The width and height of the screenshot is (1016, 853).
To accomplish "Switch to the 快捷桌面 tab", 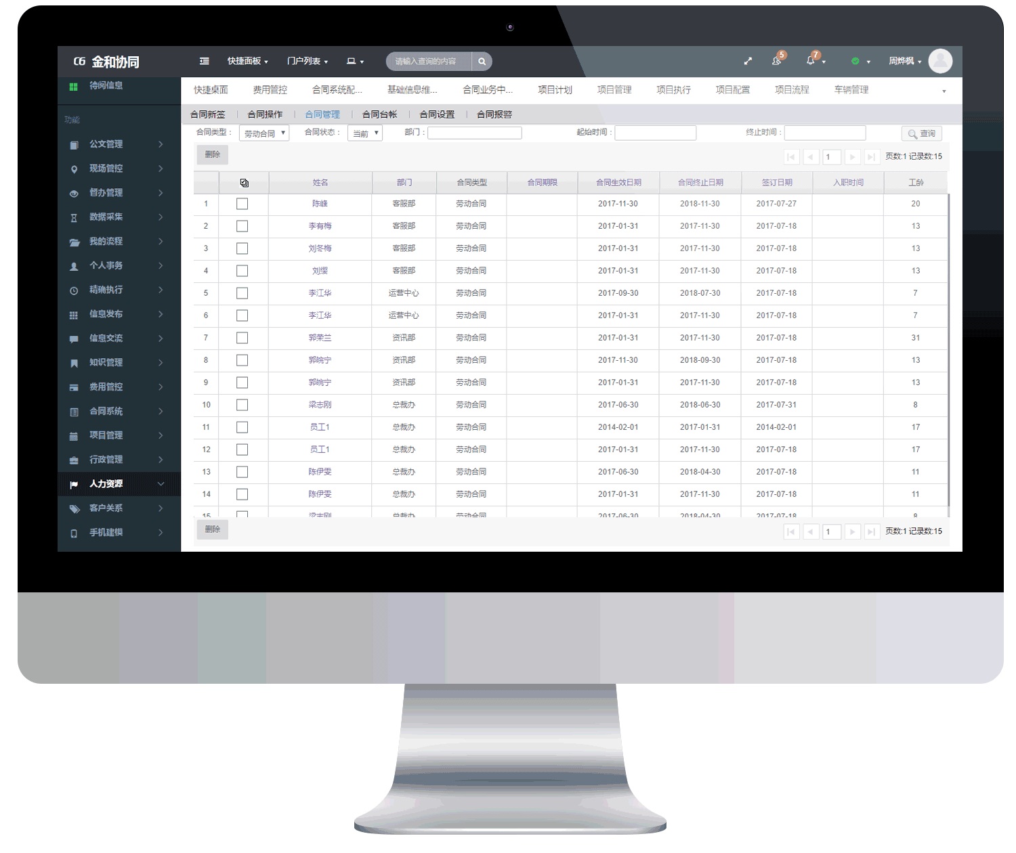I will coord(211,90).
